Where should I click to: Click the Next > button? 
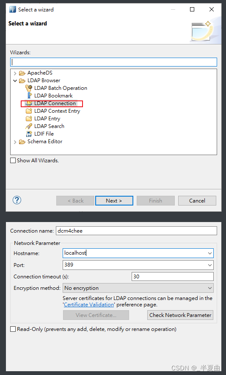(x=114, y=201)
